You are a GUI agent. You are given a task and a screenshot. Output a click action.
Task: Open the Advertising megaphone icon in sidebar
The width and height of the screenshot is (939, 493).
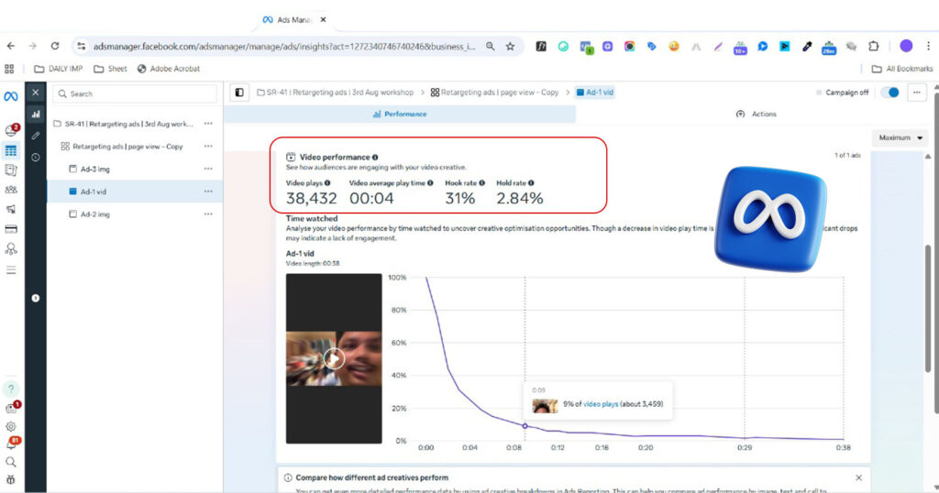click(x=11, y=210)
